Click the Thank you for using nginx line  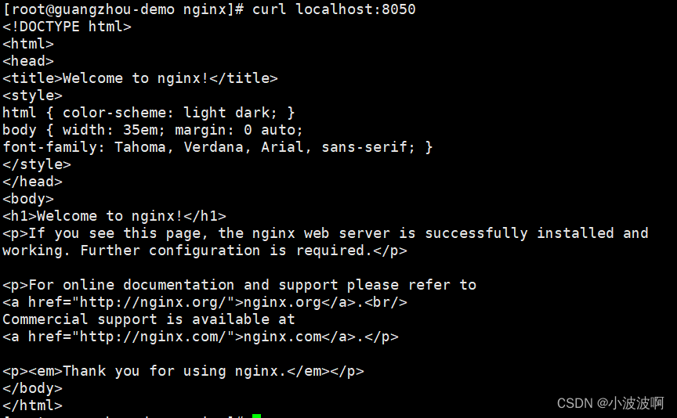click(183, 371)
